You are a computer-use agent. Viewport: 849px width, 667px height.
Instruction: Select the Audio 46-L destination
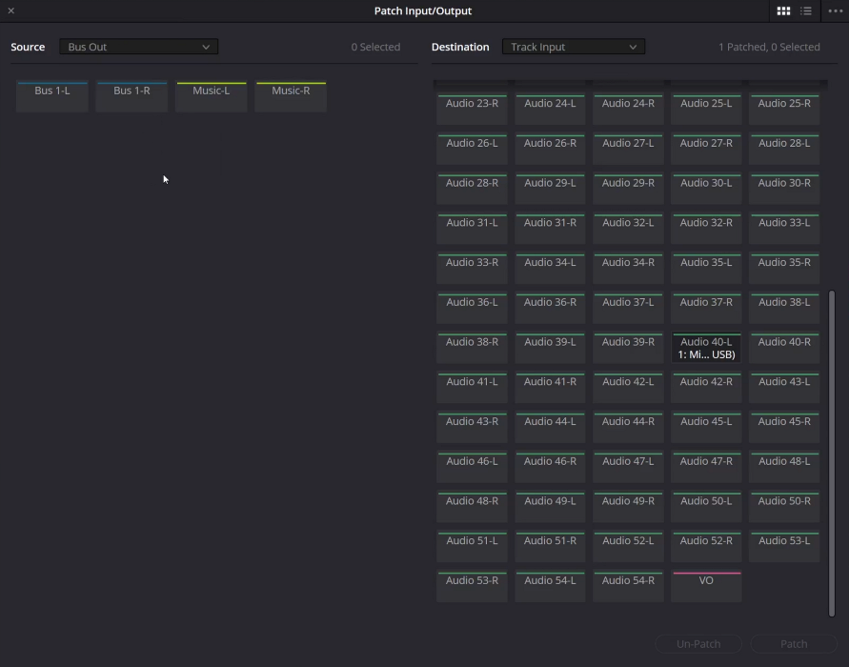473,467
